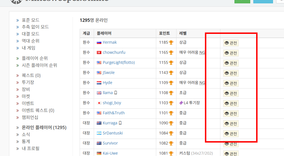Click the 계급 column header
Image resolution: width=284 pixels, height=156 pixels.
point(86,33)
